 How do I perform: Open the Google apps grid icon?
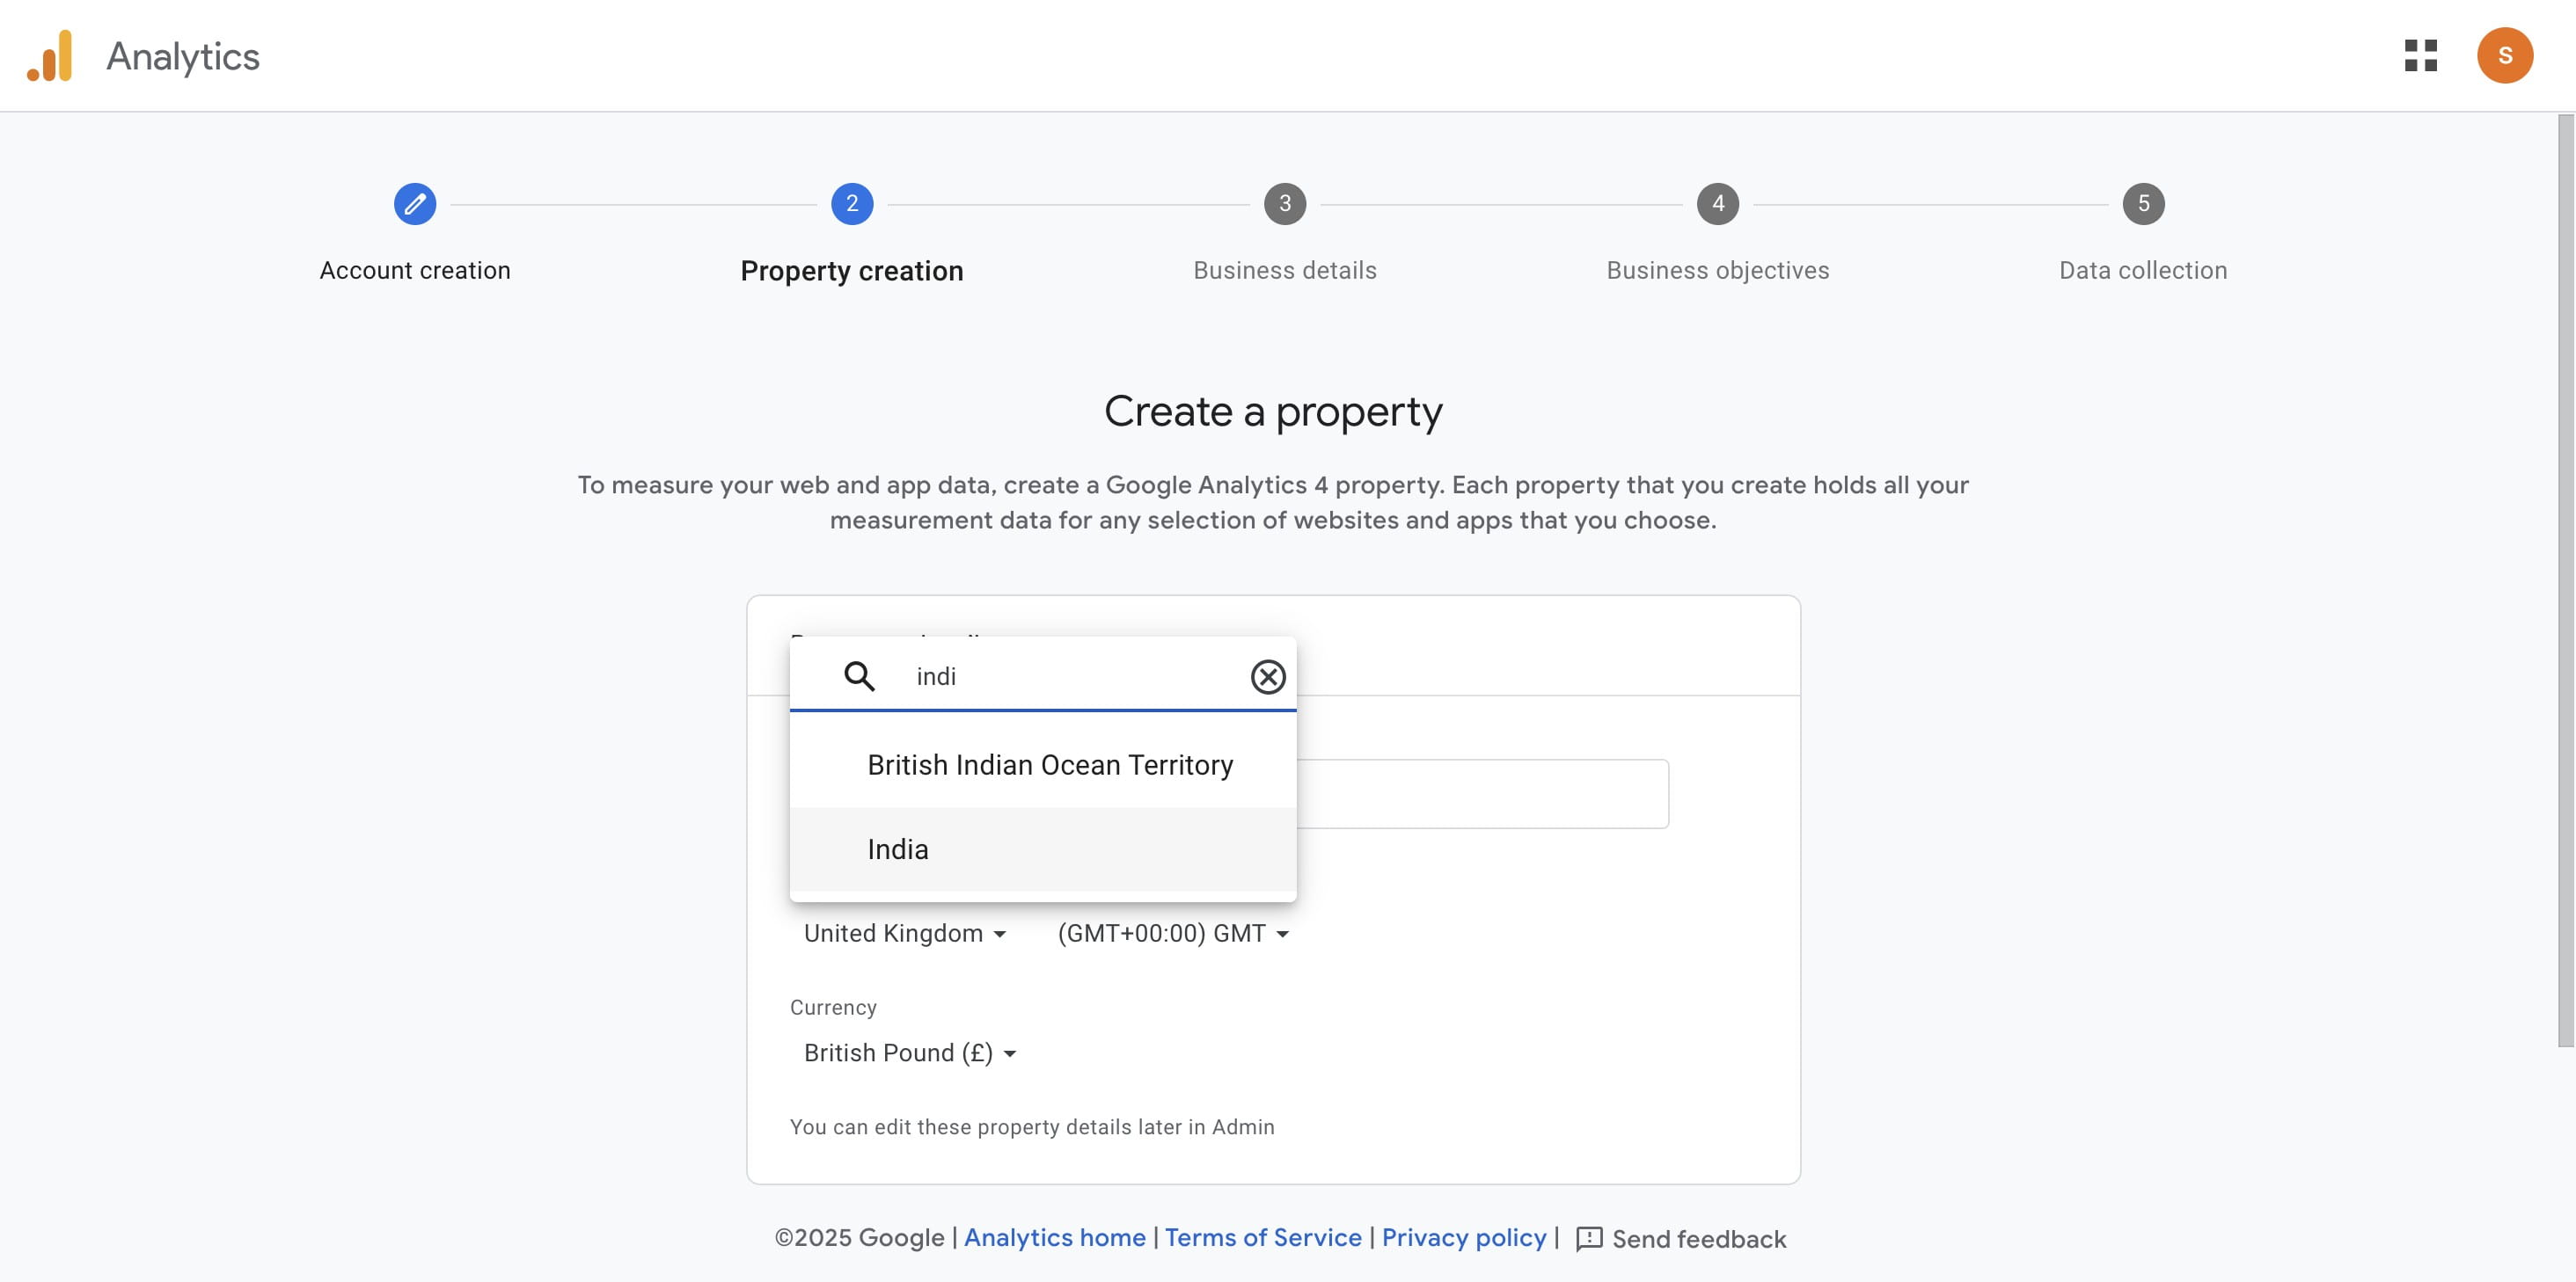(2420, 56)
